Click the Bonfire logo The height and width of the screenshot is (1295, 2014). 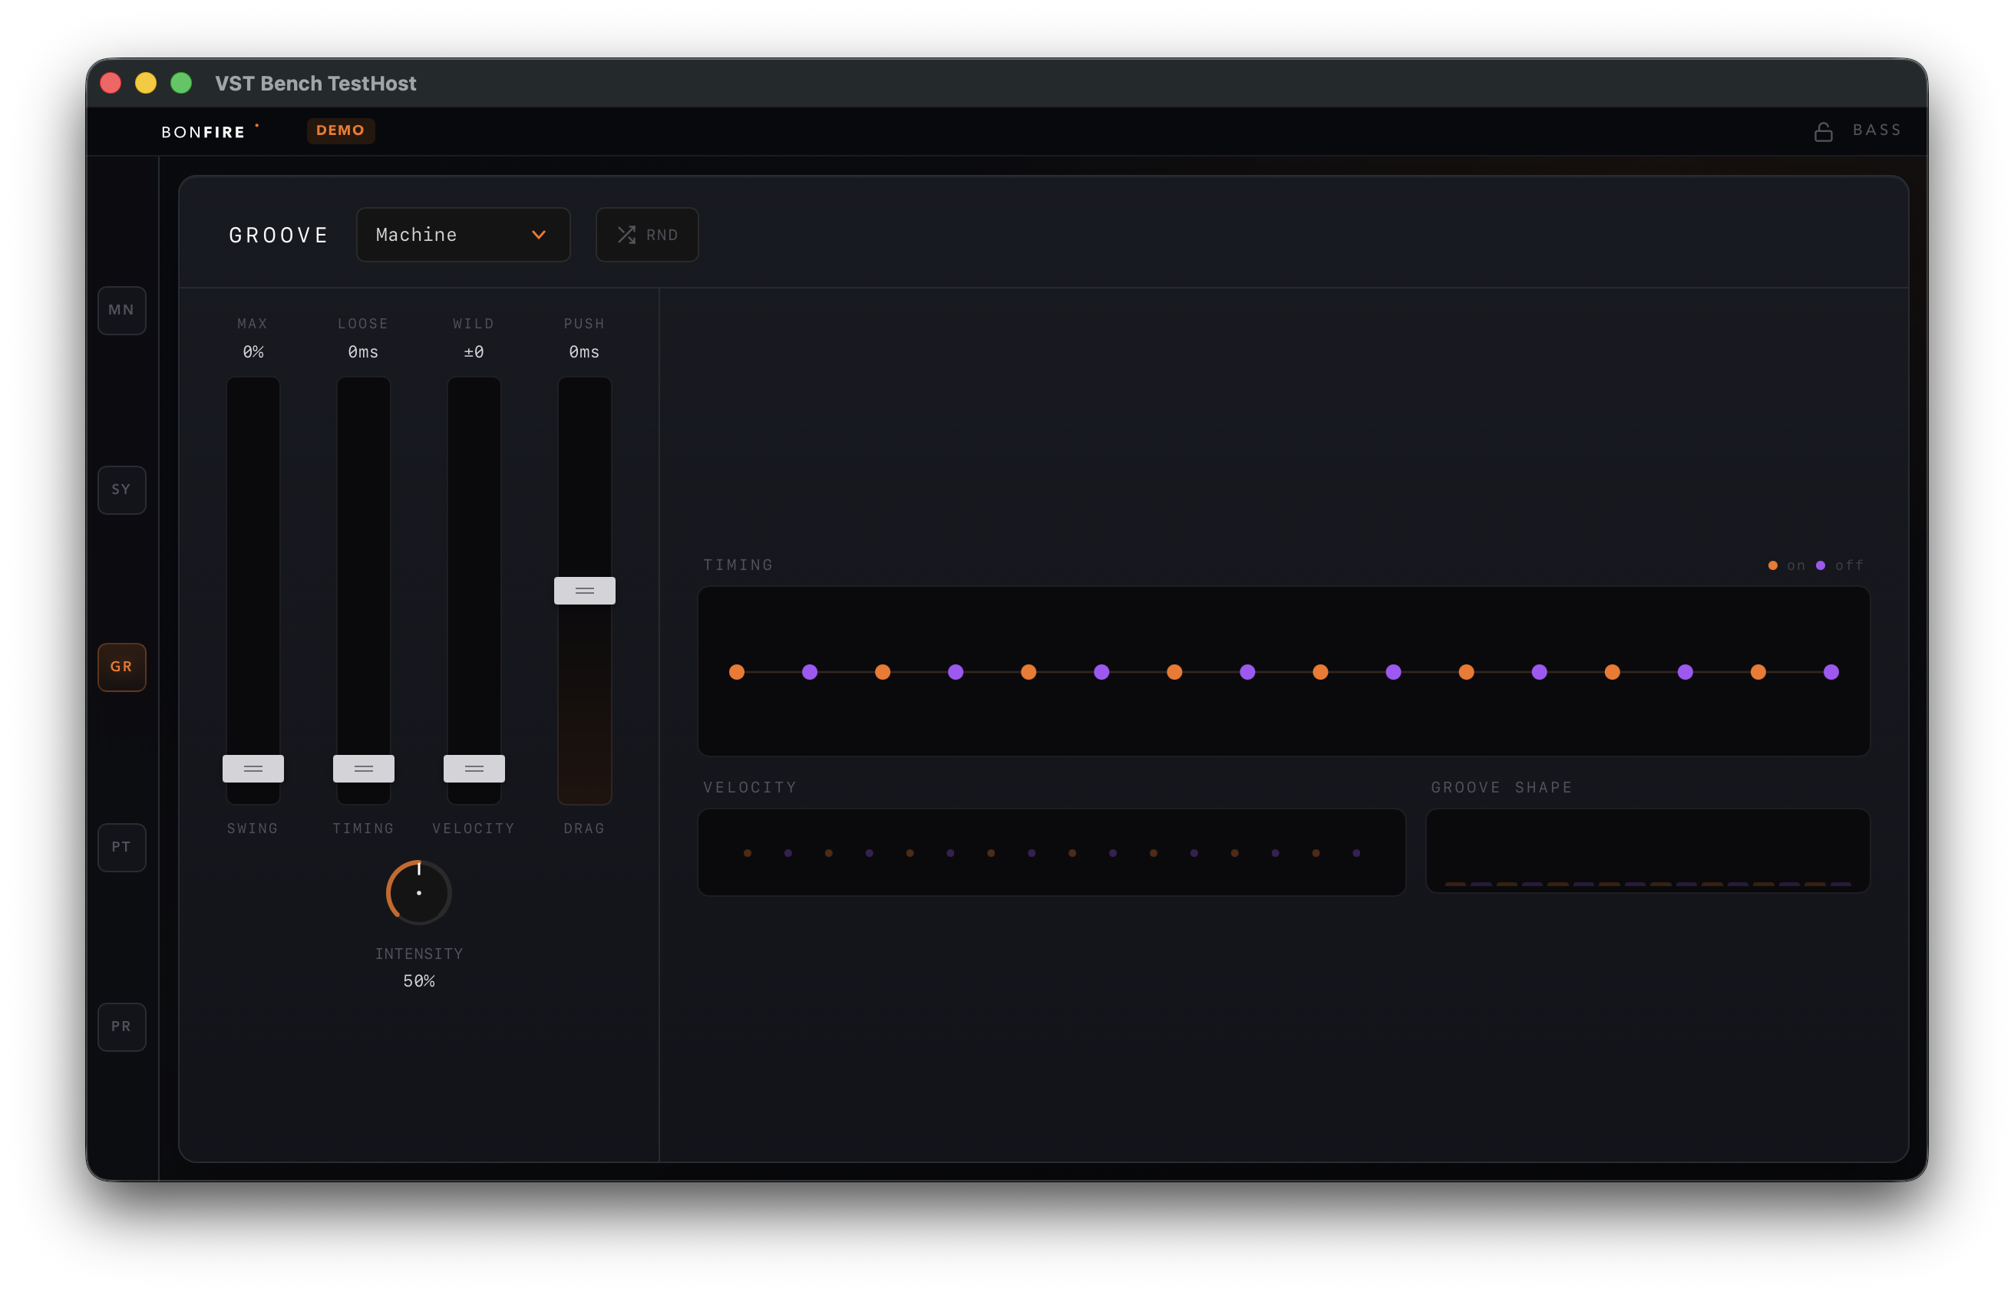click(203, 132)
